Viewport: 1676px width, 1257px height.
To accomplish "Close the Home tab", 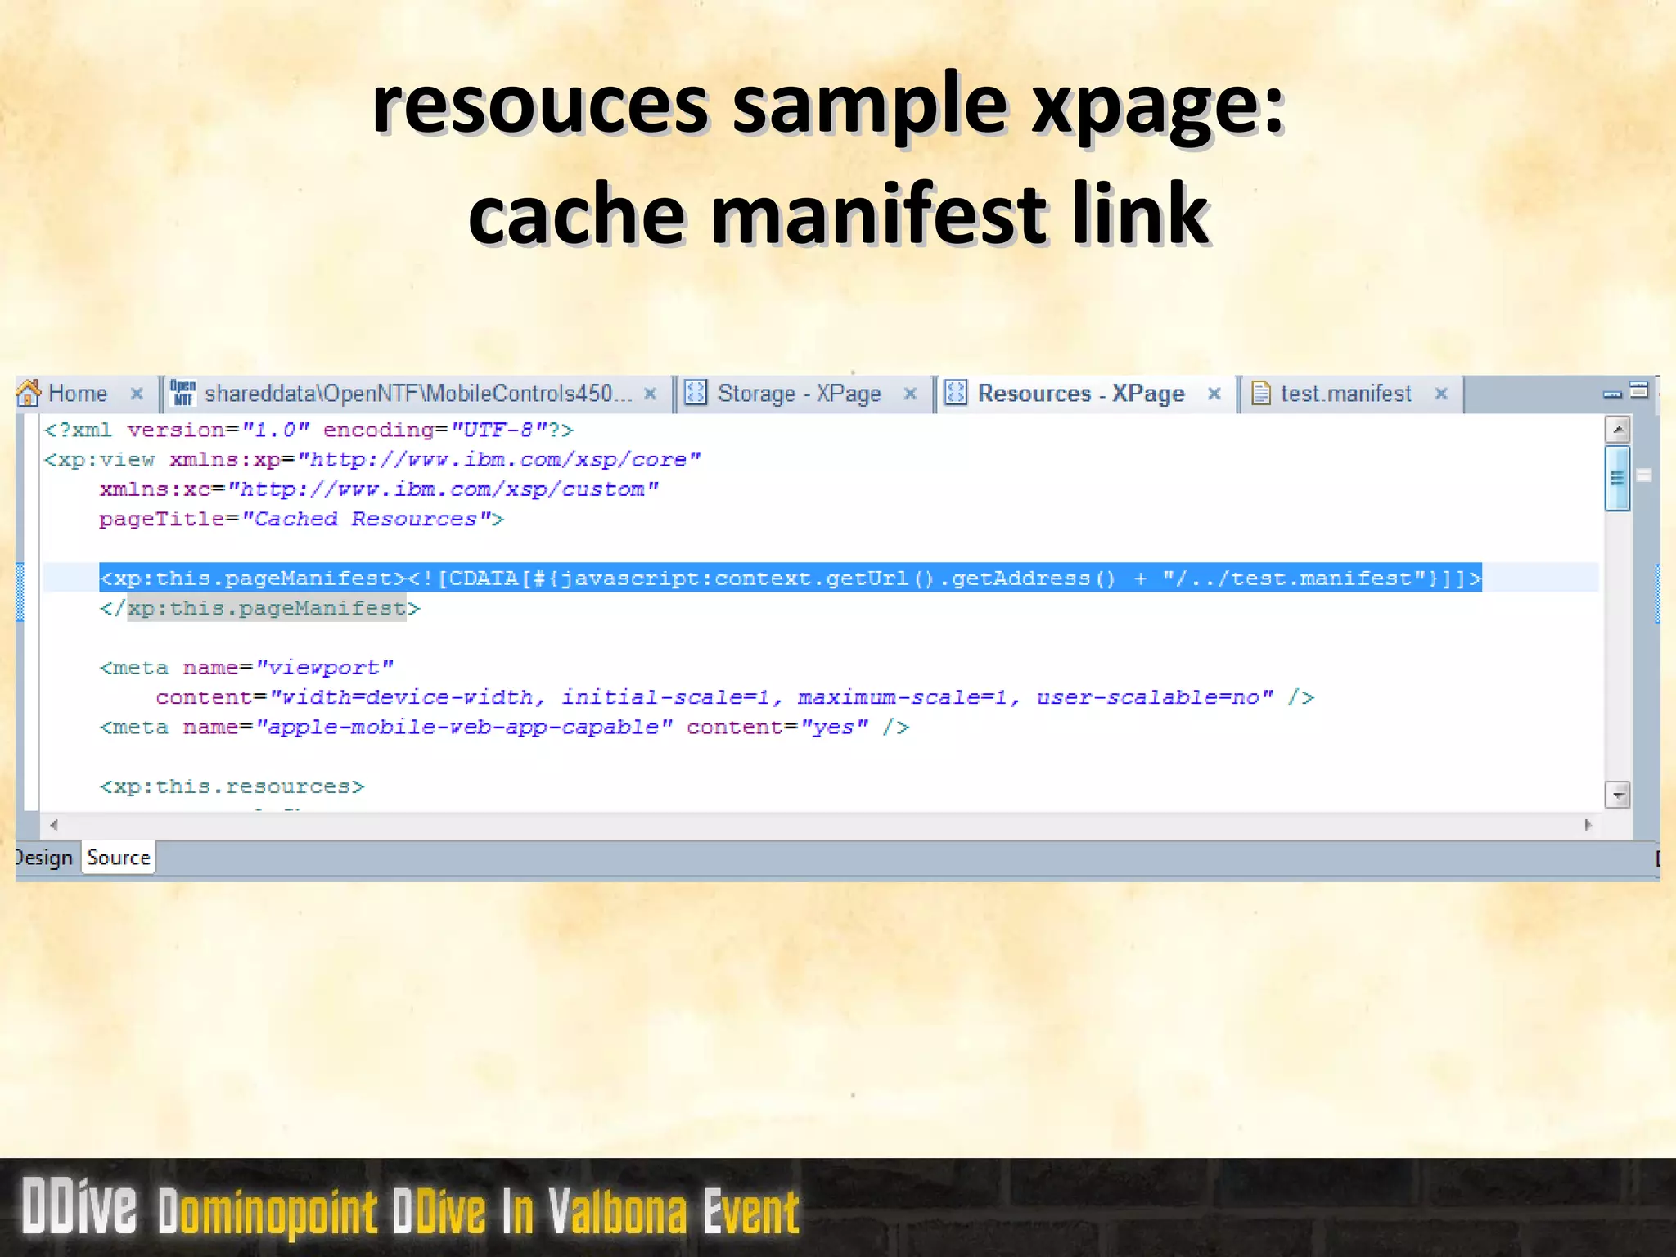I will [x=137, y=394].
